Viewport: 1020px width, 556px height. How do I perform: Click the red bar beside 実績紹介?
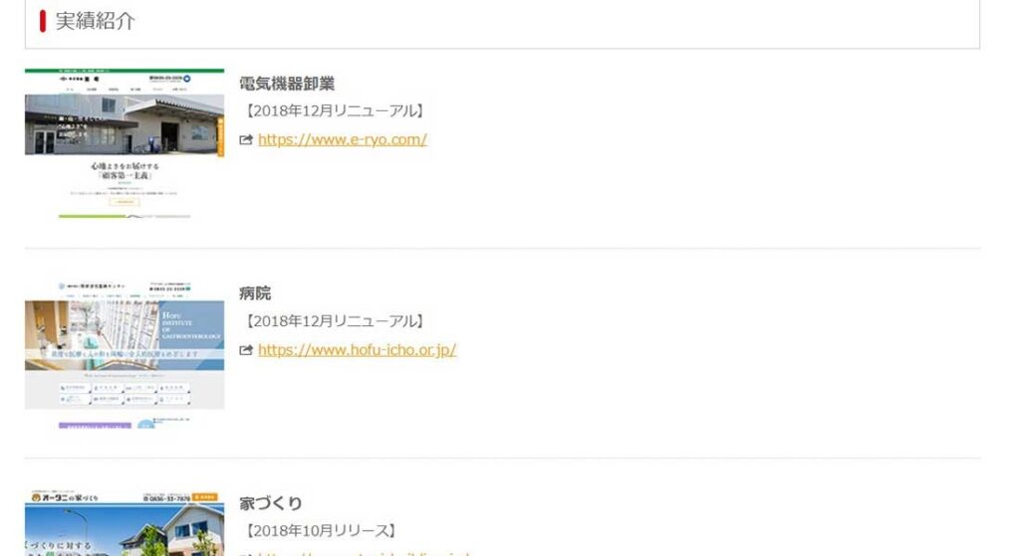[x=43, y=21]
